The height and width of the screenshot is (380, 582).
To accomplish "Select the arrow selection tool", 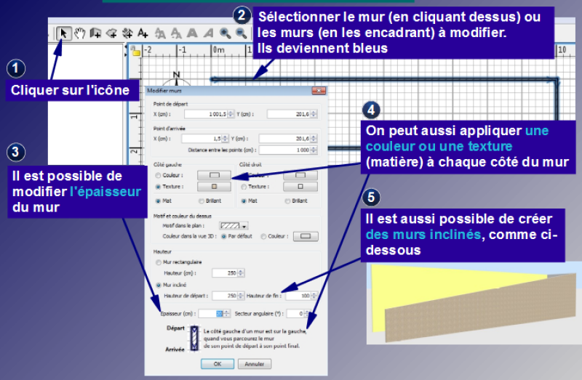I will point(63,33).
